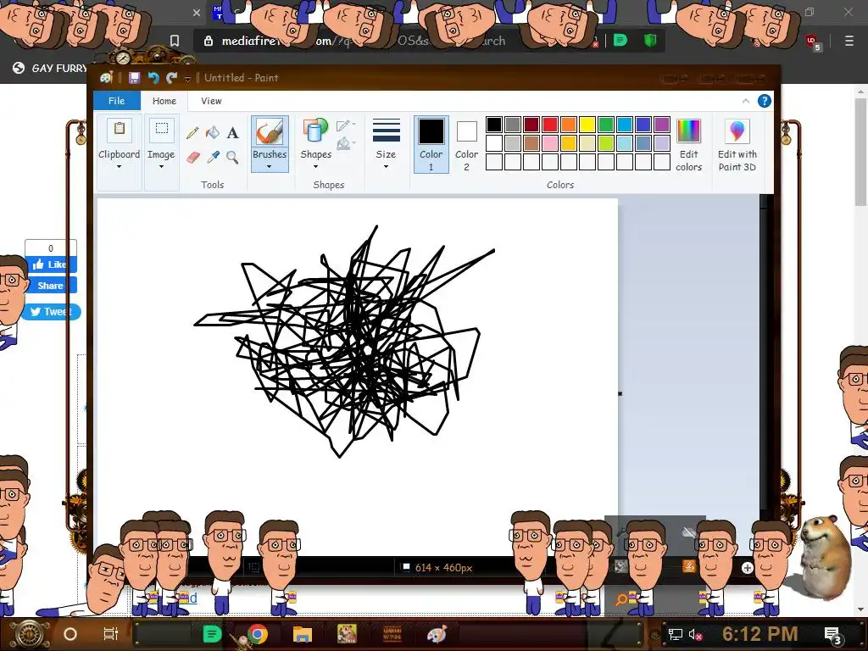The image size is (868, 651).
Task: Click the bookmark icon in browser toolbar
Action: [x=175, y=41]
